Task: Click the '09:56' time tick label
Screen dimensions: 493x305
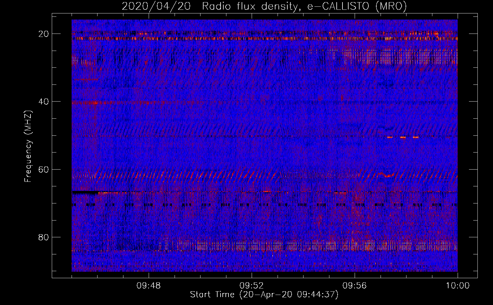Action: pyautogui.click(x=355, y=286)
